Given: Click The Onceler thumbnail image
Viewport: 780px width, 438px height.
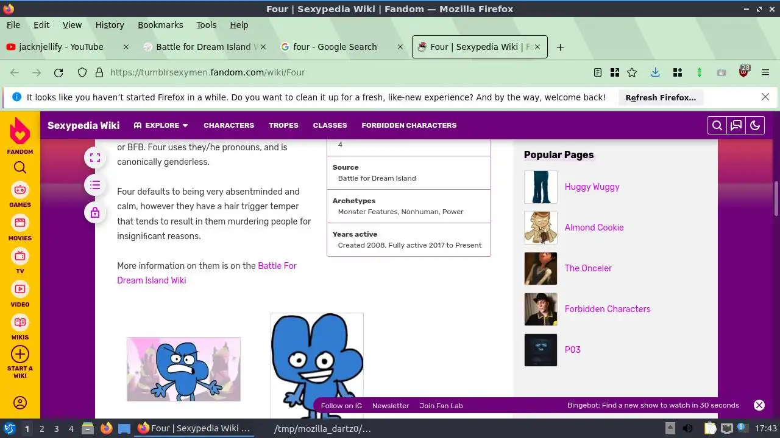Looking at the screenshot, I should pyautogui.click(x=541, y=268).
